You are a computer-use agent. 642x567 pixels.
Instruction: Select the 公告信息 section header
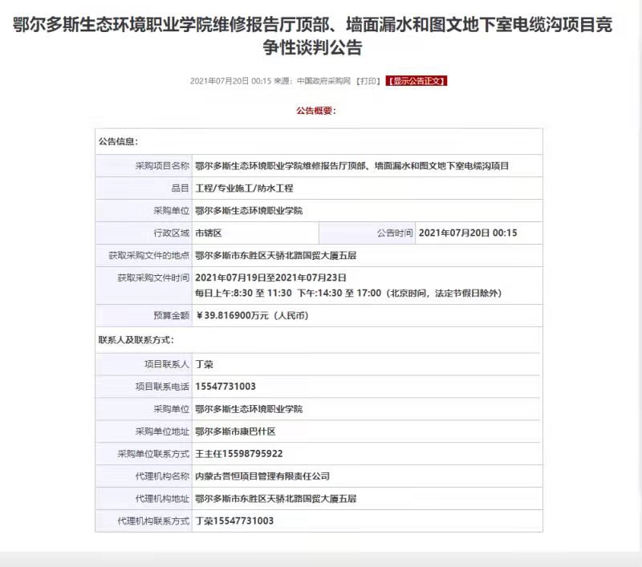[x=118, y=141]
